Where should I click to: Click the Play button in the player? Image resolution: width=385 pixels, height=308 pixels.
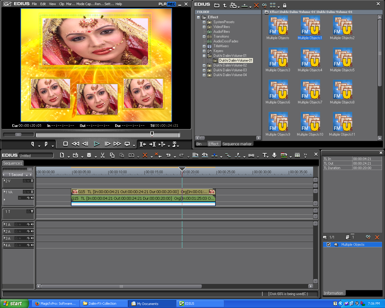(x=97, y=144)
